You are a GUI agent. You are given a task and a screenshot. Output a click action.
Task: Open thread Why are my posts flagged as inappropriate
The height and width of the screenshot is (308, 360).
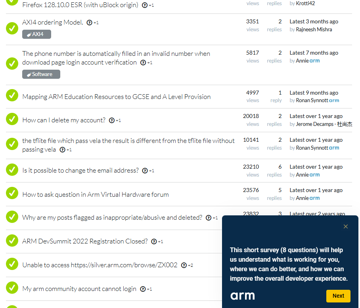click(x=112, y=217)
